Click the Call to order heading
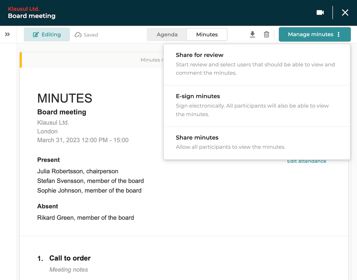This screenshot has width=357, height=280. 70,258
